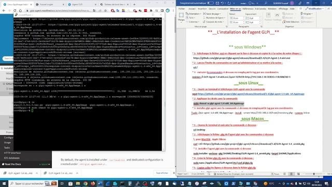This screenshot has width=332, height=187.
Task: Click the Focus button in Word status bar
Action: (275, 174)
